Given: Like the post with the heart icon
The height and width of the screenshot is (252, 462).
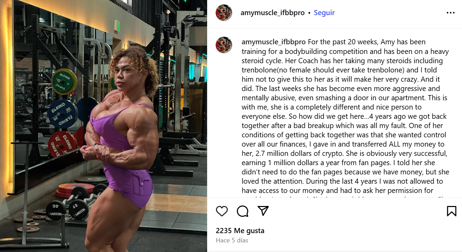Looking at the screenshot, I should coord(222,211).
